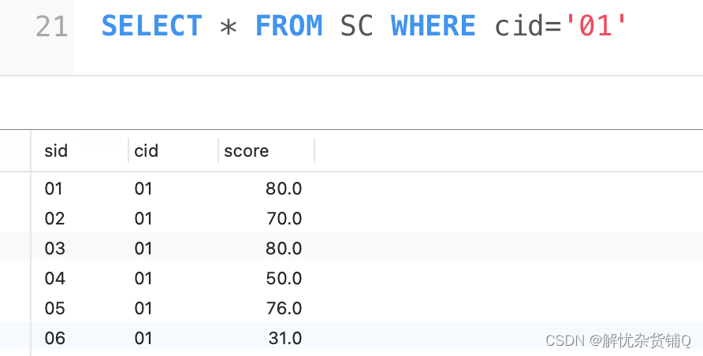Click the table name SC in the query

(x=356, y=27)
